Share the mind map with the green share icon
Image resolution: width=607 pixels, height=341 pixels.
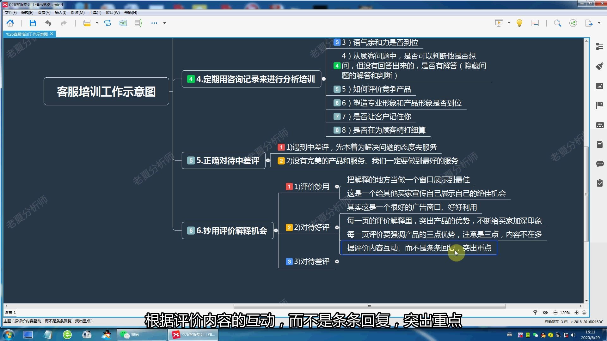(x=573, y=23)
